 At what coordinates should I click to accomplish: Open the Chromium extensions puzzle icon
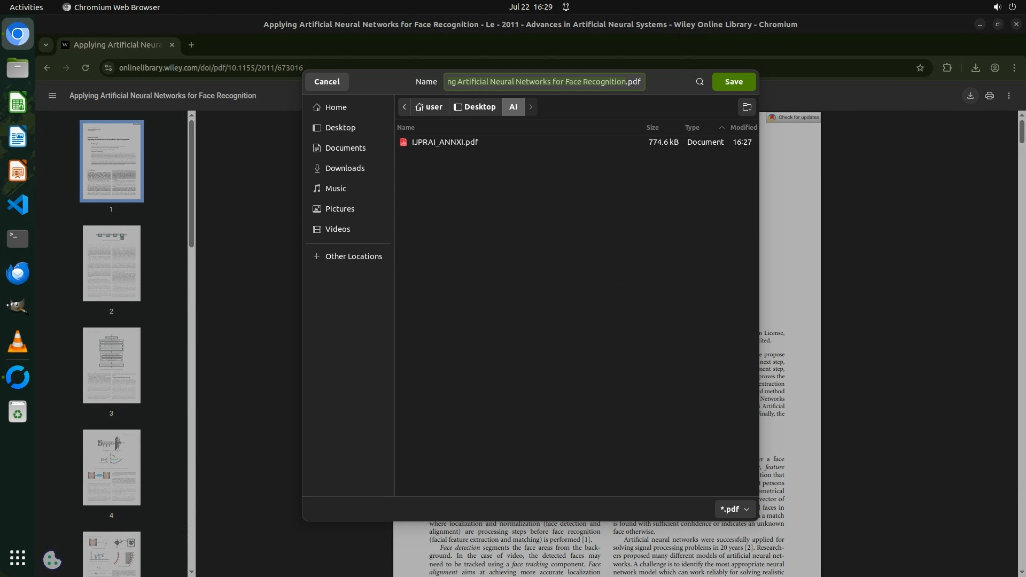point(947,68)
